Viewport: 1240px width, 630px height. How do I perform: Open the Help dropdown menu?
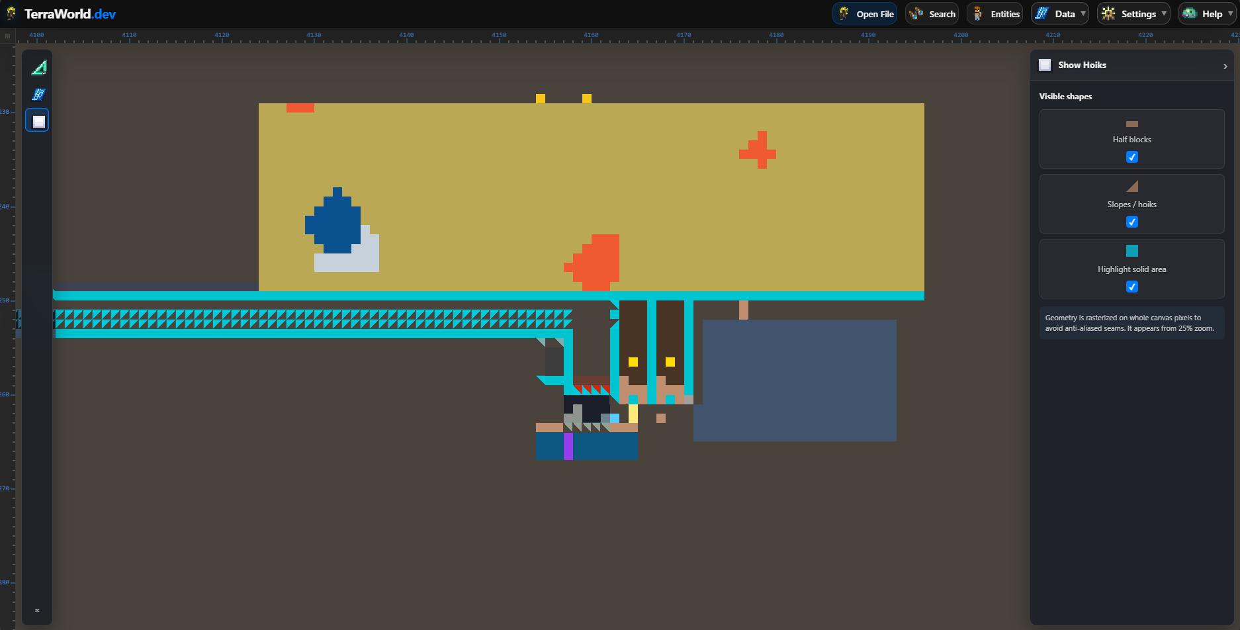[x=1207, y=14]
